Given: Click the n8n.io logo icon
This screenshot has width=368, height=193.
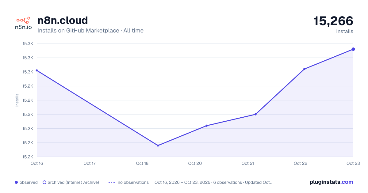Looking at the screenshot, I should (23, 23).
